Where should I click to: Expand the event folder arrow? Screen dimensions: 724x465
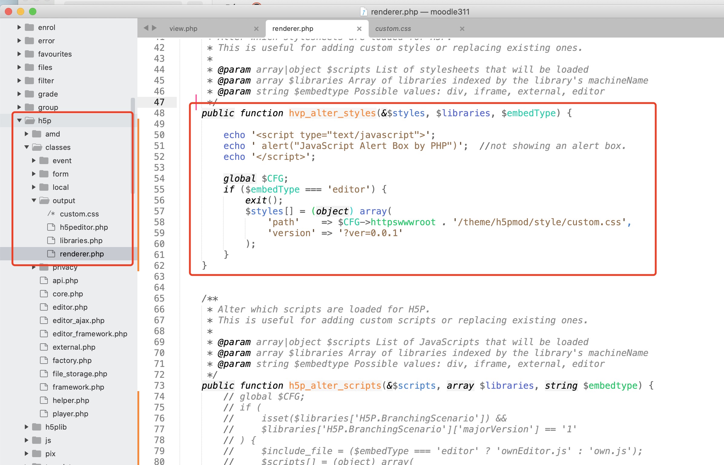point(34,161)
